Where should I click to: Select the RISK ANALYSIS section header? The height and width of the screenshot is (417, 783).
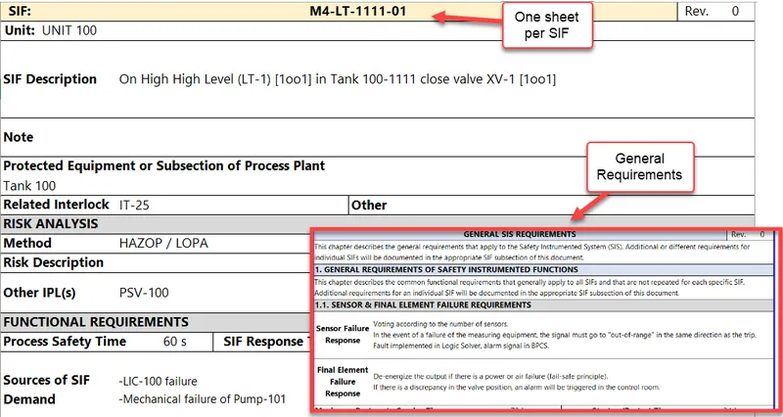pyautogui.click(x=51, y=224)
